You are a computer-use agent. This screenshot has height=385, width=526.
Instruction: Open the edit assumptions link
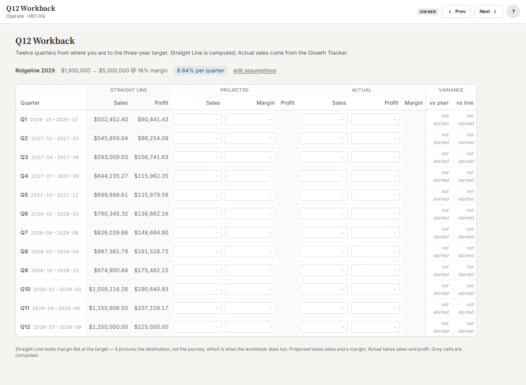click(255, 70)
